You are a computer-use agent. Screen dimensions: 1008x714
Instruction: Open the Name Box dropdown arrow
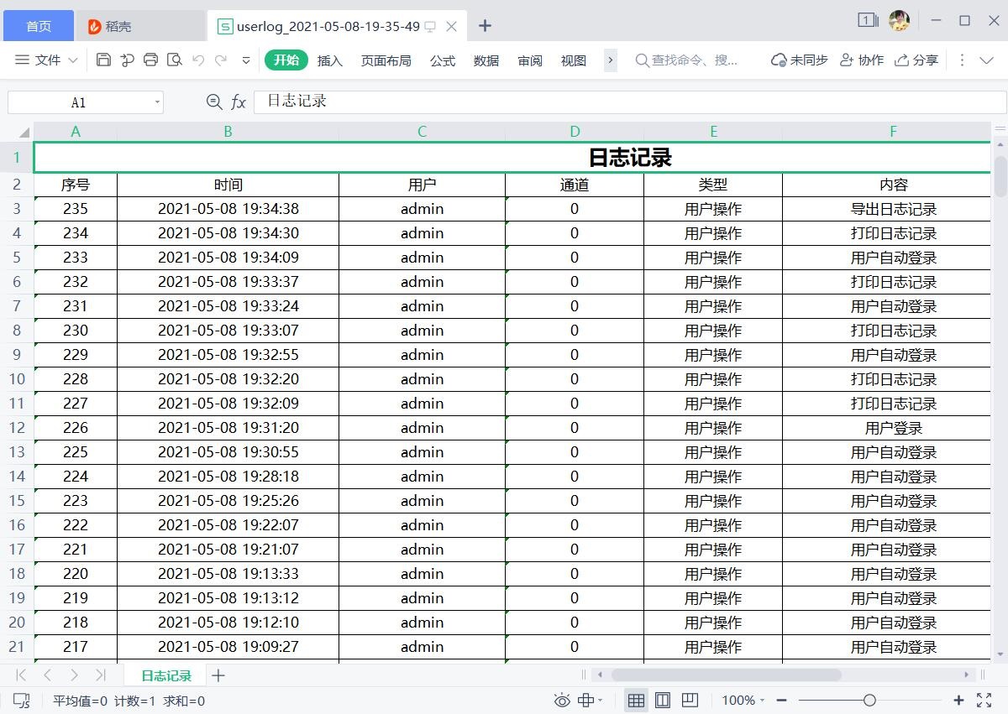[x=157, y=102]
